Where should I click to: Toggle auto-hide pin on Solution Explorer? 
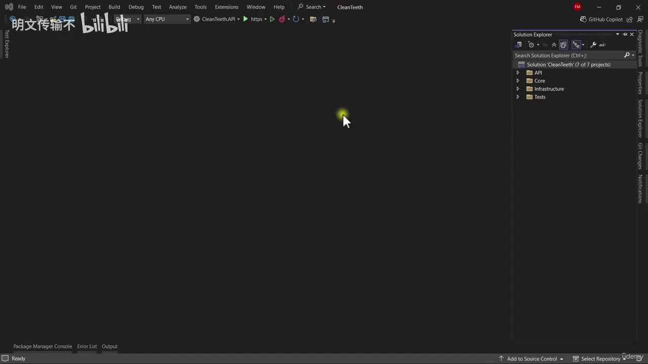tap(625, 34)
